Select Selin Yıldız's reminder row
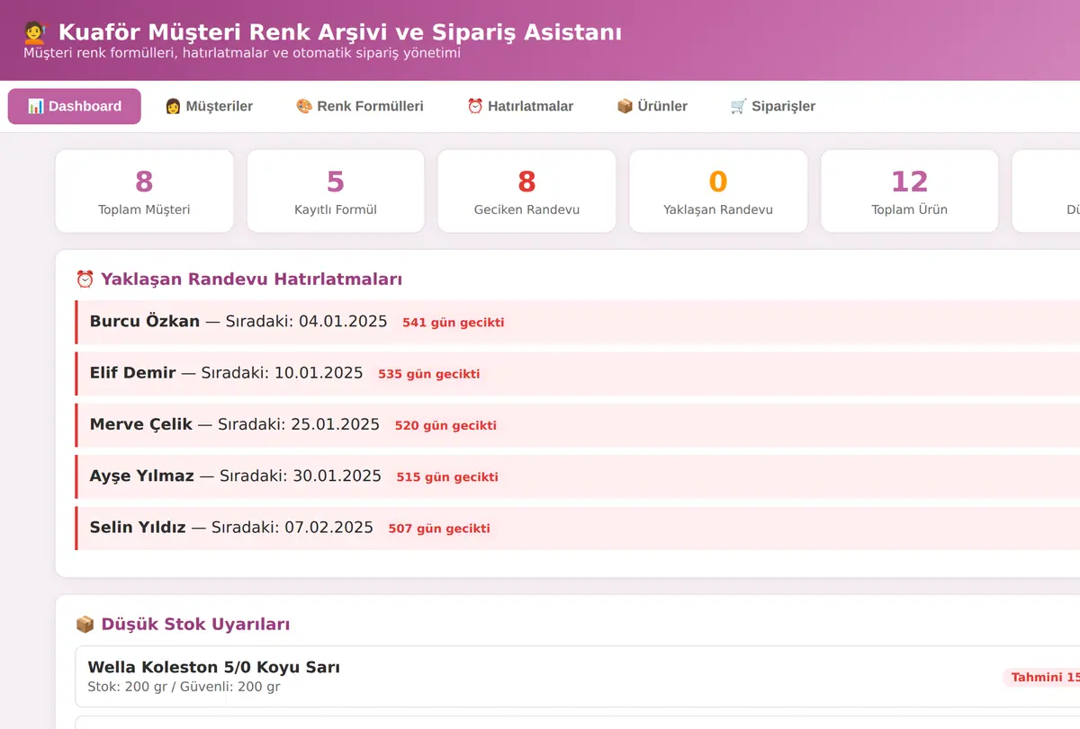This screenshot has height=729, width=1080. click(x=578, y=529)
